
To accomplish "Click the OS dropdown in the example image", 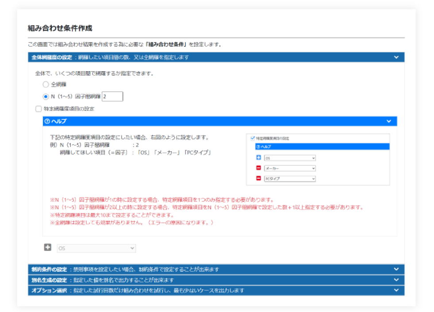I will (290, 158).
